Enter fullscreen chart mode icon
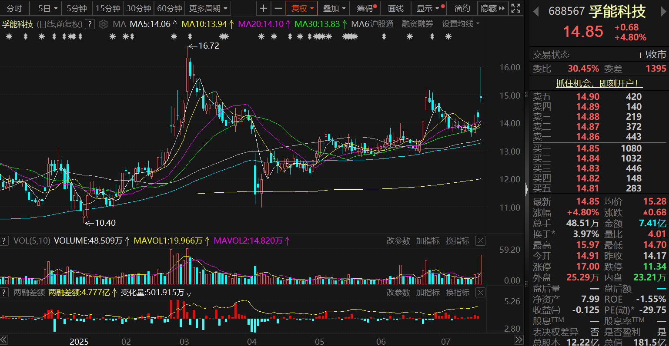 pos(516,8)
